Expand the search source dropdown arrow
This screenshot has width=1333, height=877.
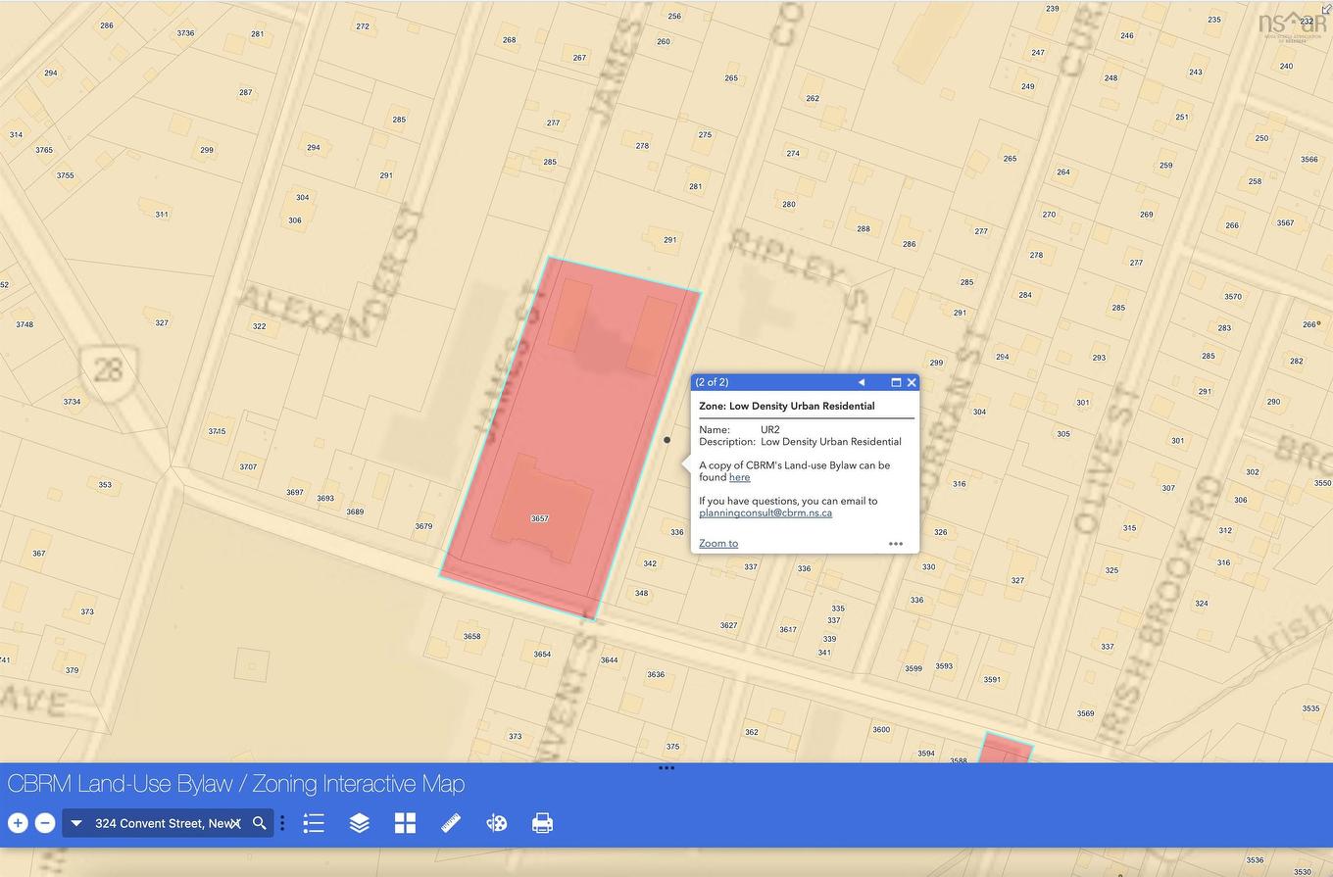(76, 823)
